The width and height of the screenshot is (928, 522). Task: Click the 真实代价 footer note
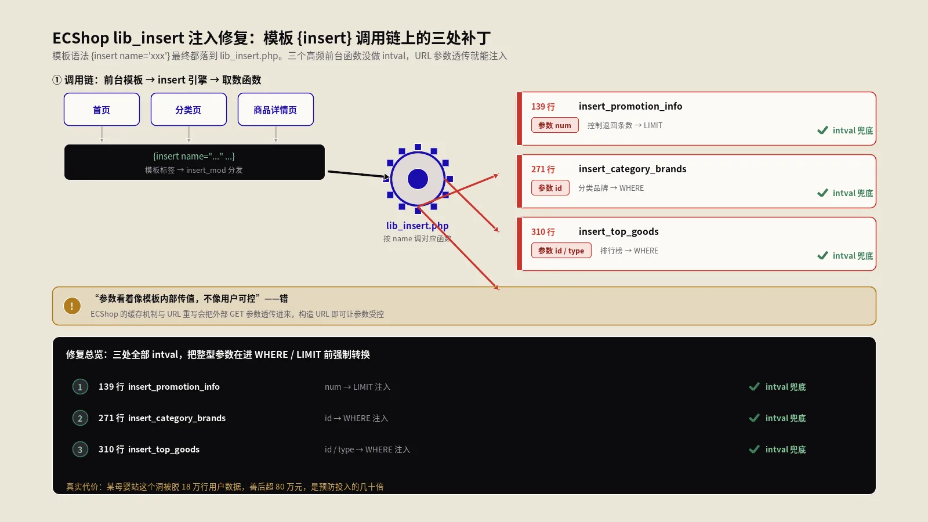pyautogui.click(x=224, y=487)
